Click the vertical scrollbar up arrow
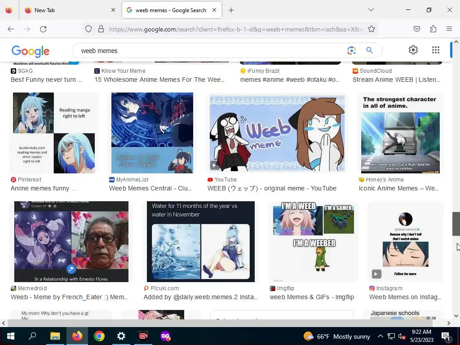Screen dimensions: 460x345 click(456, 42)
